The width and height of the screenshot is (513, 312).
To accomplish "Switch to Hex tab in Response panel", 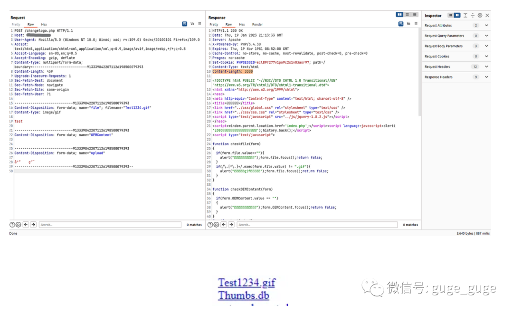I will point(242,25).
